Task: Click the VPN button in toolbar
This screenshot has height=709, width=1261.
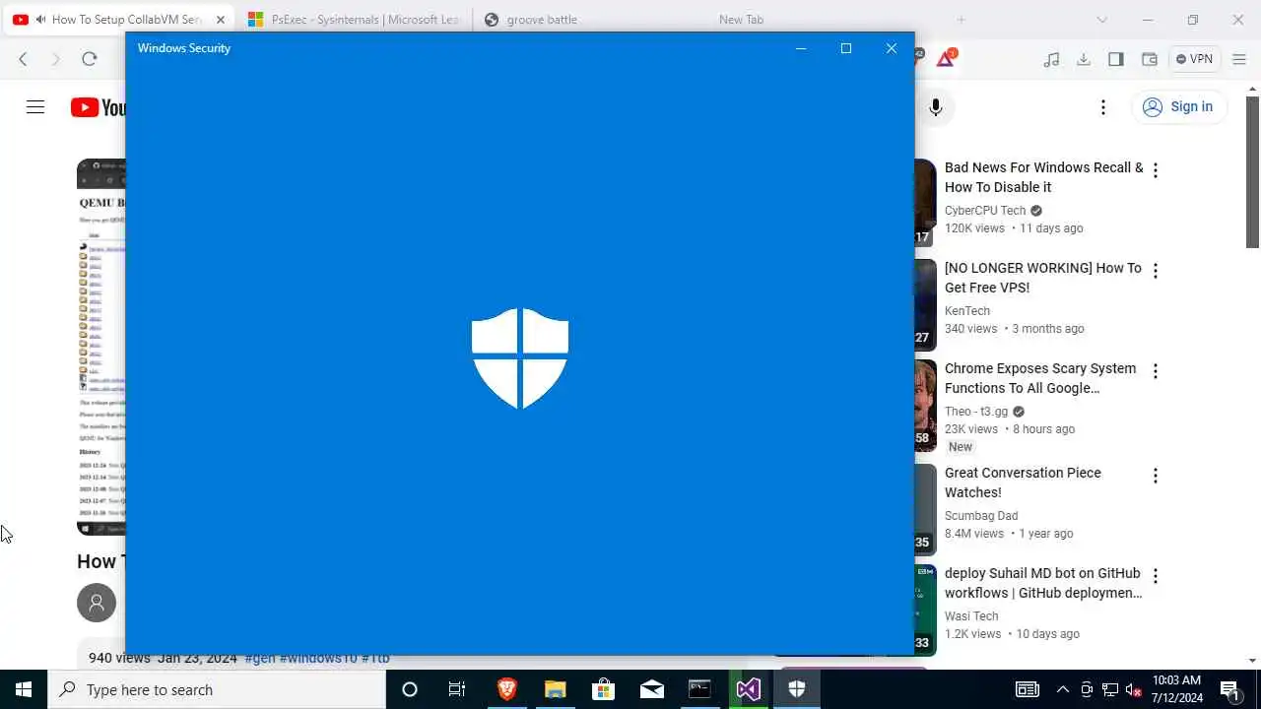Action: [x=1194, y=59]
